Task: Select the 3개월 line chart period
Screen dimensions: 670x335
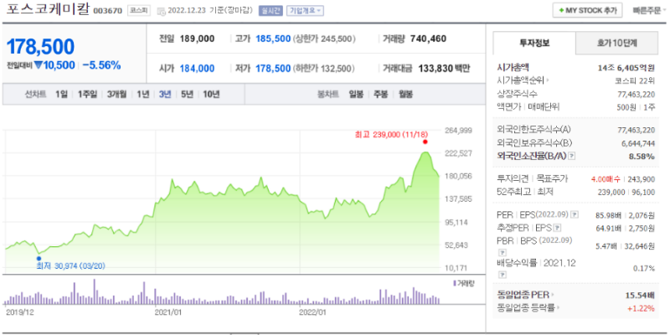Action: pyautogui.click(x=117, y=95)
